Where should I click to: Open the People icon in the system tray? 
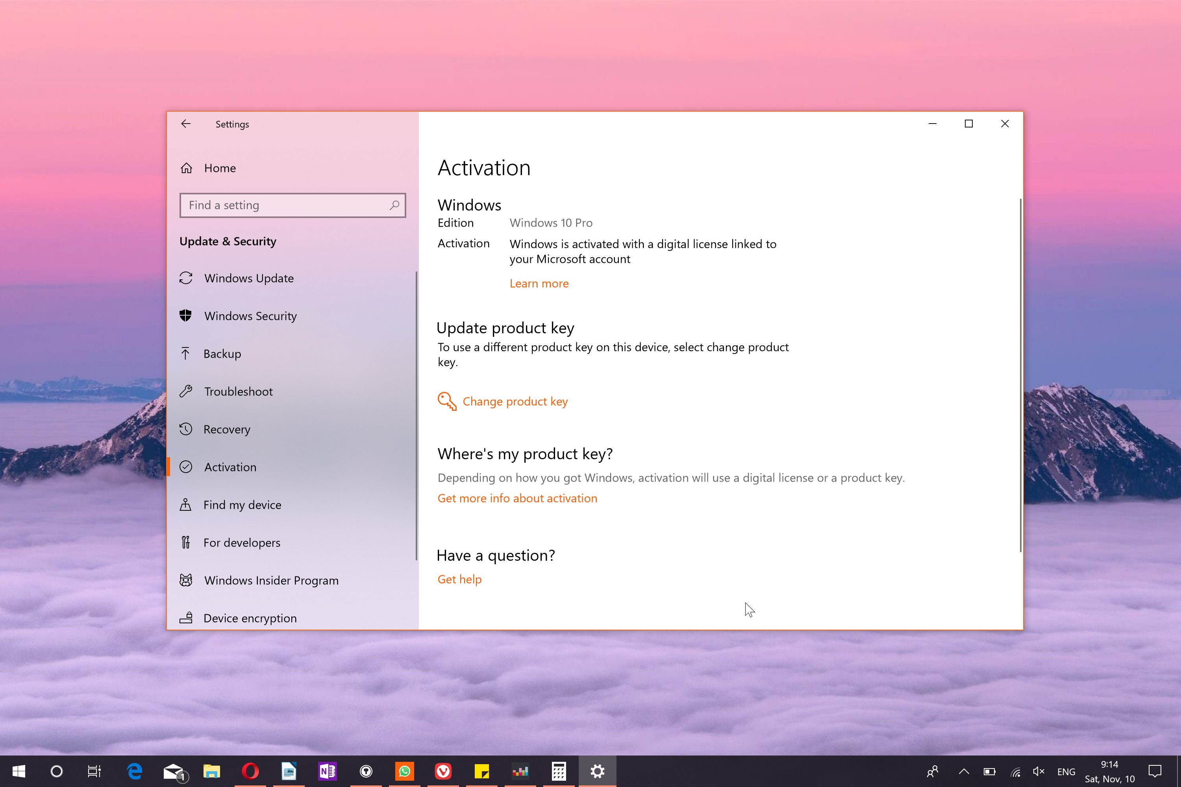point(933,771)
